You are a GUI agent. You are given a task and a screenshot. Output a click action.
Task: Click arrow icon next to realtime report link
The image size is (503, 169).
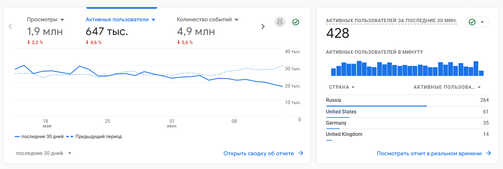[489, 153]
